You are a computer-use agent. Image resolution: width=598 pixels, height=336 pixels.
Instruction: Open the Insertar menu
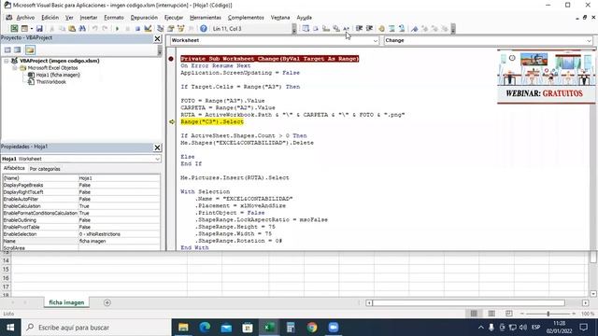[x=89, y=18]
